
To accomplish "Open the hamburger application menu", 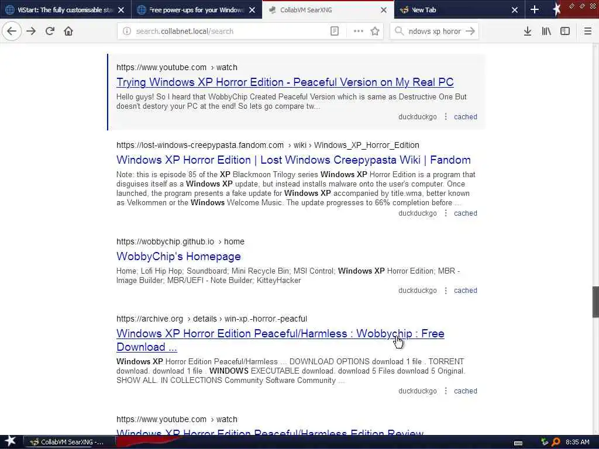I will 588,32.
